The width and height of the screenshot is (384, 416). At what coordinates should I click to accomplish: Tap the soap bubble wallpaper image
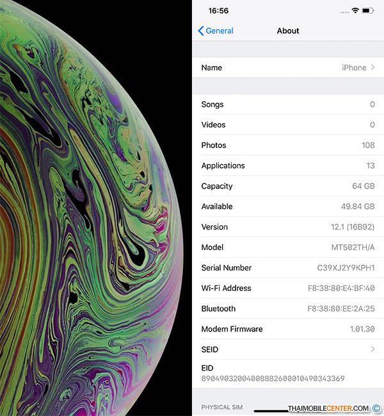click(x=95, y=208)
